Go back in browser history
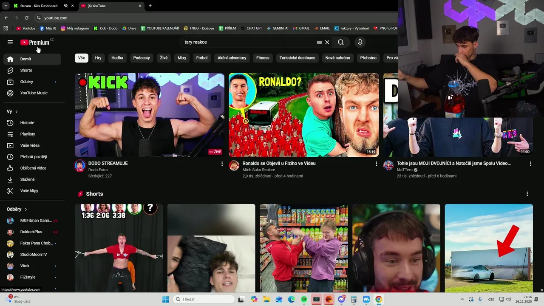544x306 pixels. (x=6, y=18)
